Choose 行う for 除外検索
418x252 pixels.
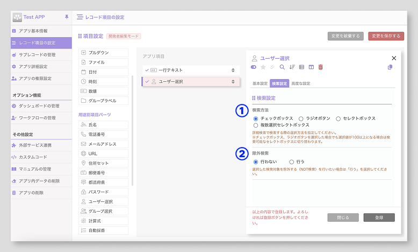pyautogui.click(x=292, y=162)
